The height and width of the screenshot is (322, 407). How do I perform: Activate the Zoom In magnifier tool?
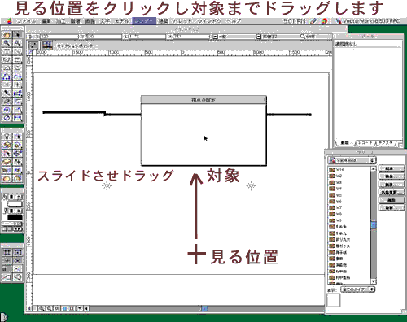(x=7, y=43)
